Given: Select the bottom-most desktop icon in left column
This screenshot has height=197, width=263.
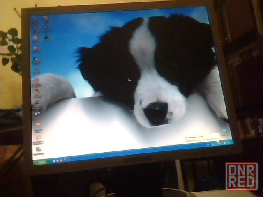Looking at the screenshot, I should (39, 149).
